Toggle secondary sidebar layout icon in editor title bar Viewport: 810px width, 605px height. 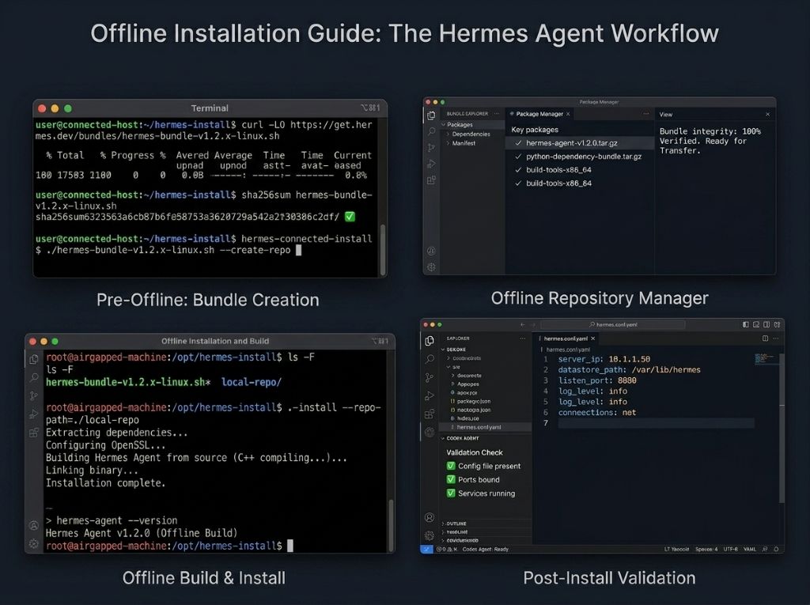pos(766,324)
